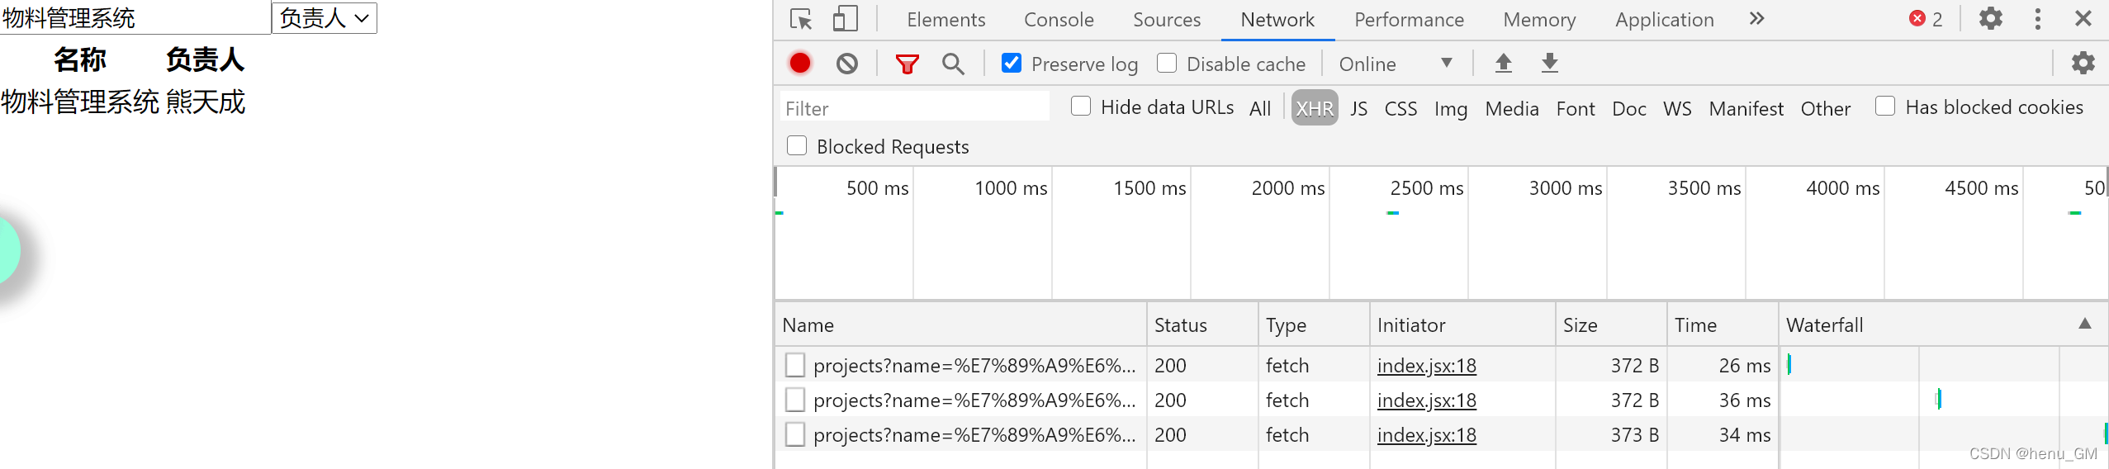This screenshot has height=469, width=2109.
Task: Switch to the Console tab
Action: 1059,20
